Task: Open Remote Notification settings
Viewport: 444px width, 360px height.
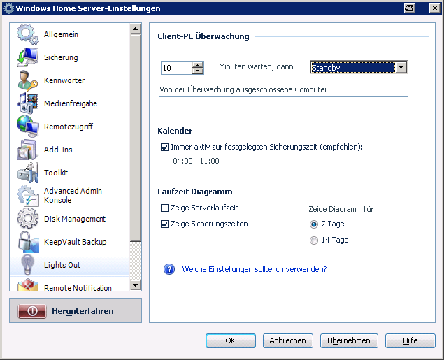Action: point(70,284)
